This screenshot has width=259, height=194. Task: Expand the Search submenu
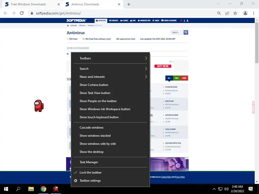(110, 69)
